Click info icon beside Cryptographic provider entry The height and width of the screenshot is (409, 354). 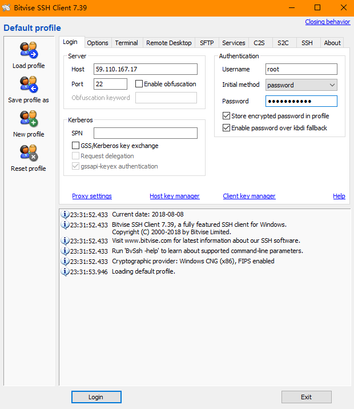point(65,261)
